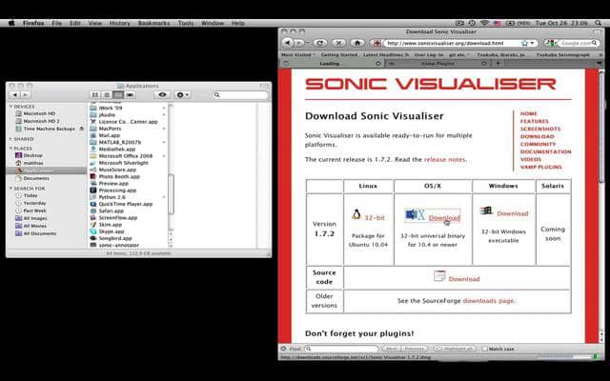610x381 pixels.
Task: Select Macintosh HD in Finder sidebar
Action: tap(39, 113)
